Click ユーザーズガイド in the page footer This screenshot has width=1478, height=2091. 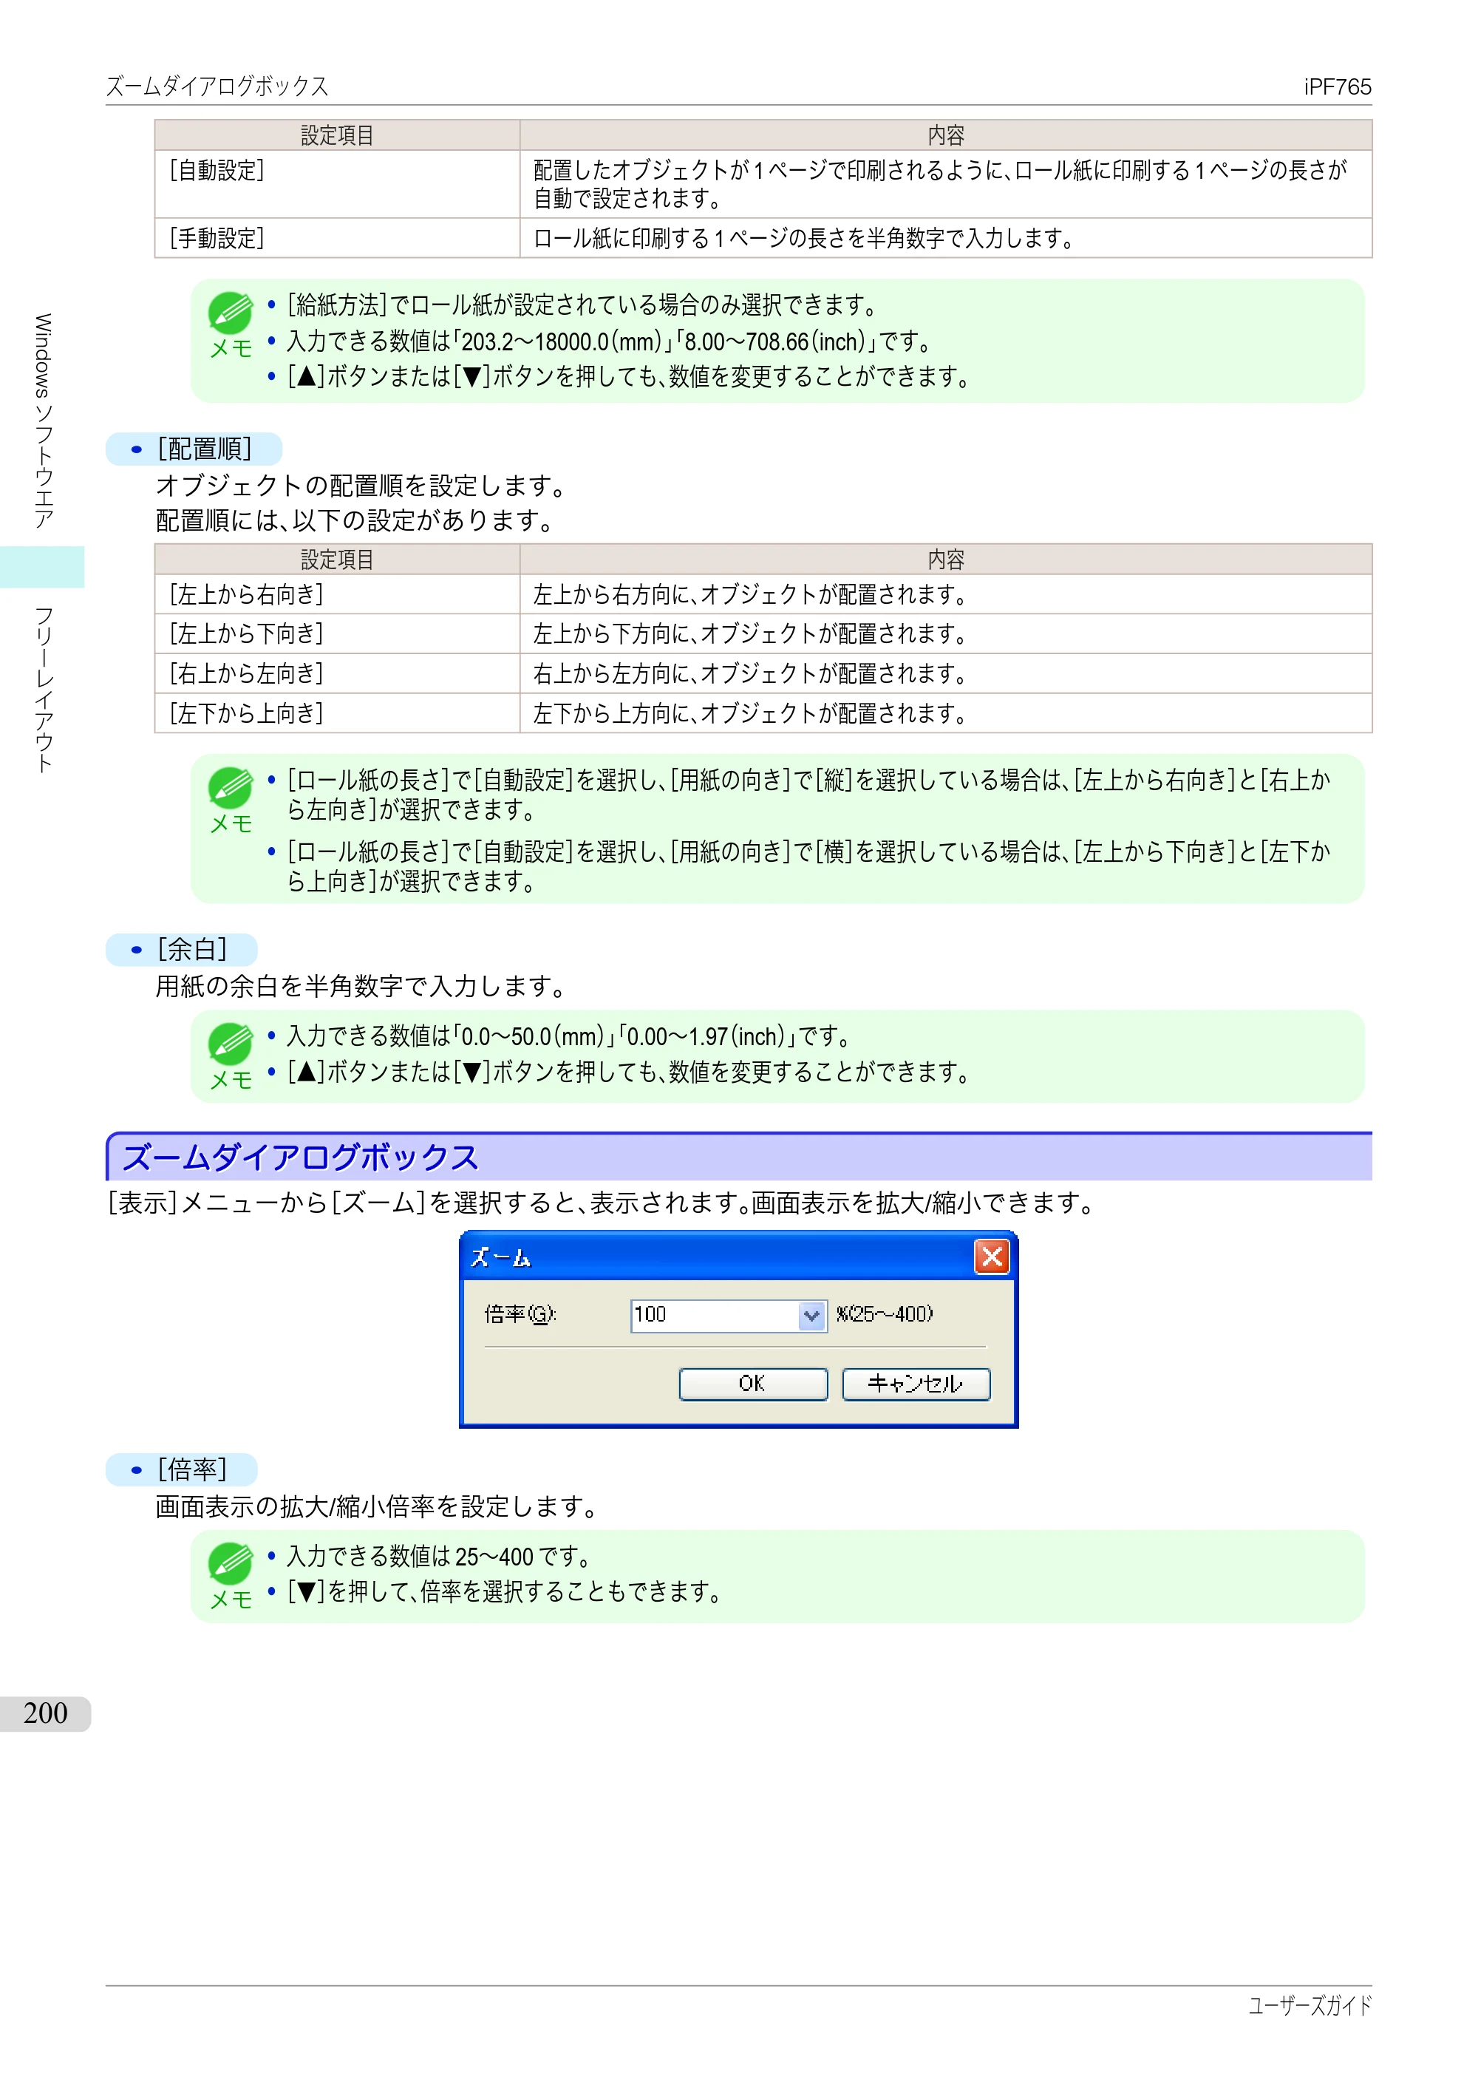click(x=1310, y=2005)
